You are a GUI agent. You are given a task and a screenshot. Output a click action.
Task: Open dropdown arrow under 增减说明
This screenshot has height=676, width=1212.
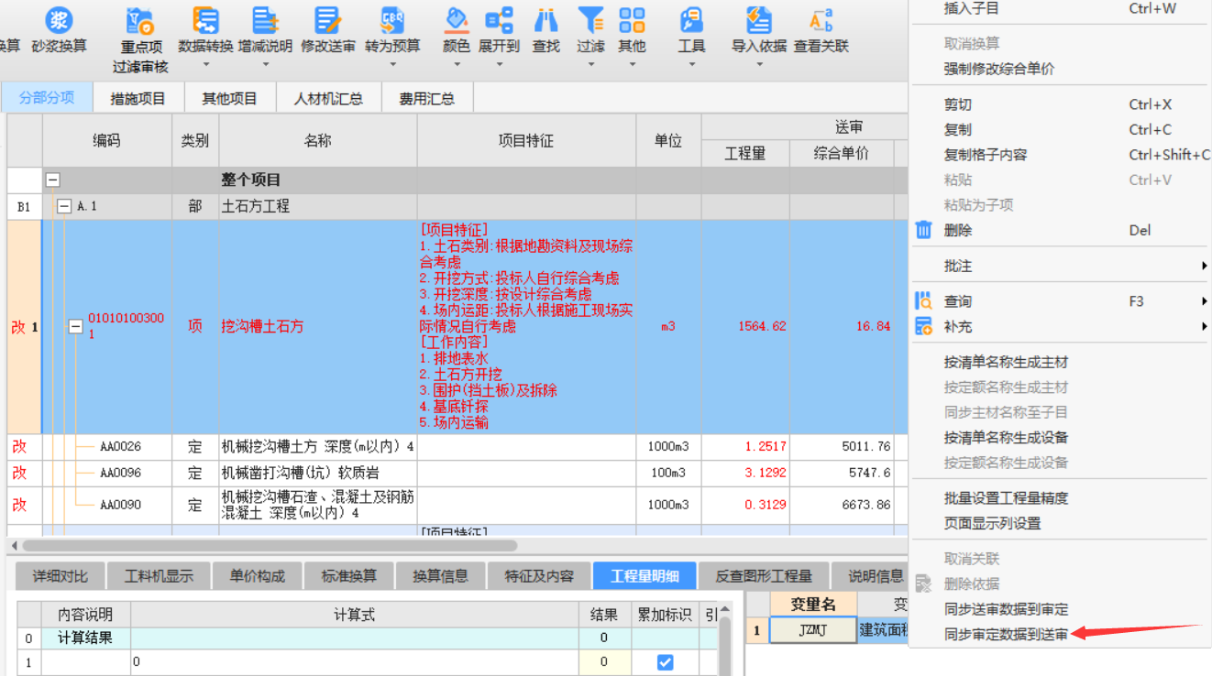tap(265, 65)
